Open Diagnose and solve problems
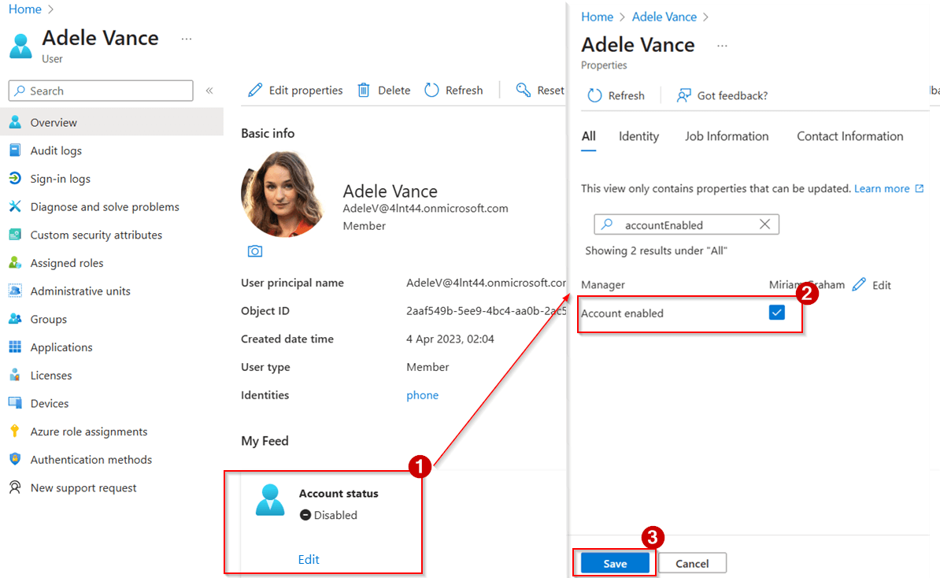The image size is (940, 578). tap(99, 206)
